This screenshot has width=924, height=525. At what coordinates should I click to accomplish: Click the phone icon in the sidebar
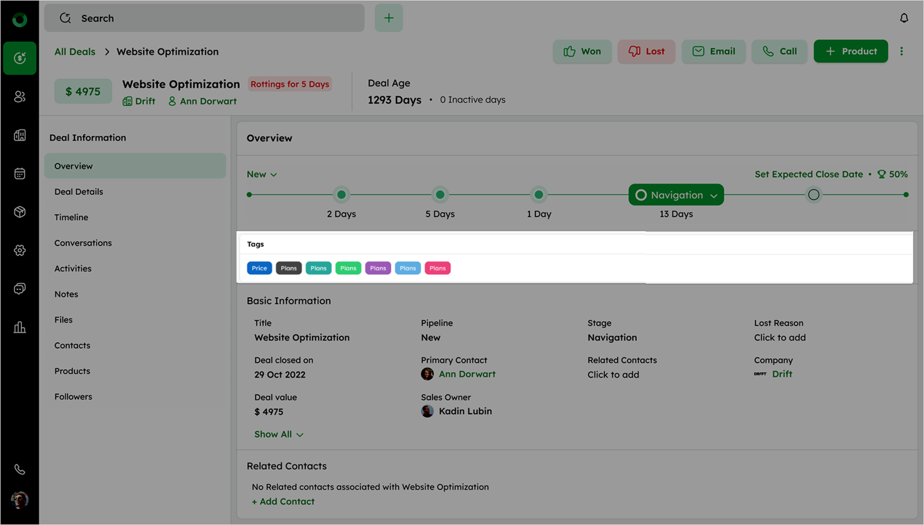[20, 470]
